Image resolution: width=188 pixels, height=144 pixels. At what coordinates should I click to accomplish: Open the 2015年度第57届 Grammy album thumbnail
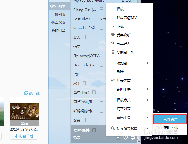click(25, 112)
